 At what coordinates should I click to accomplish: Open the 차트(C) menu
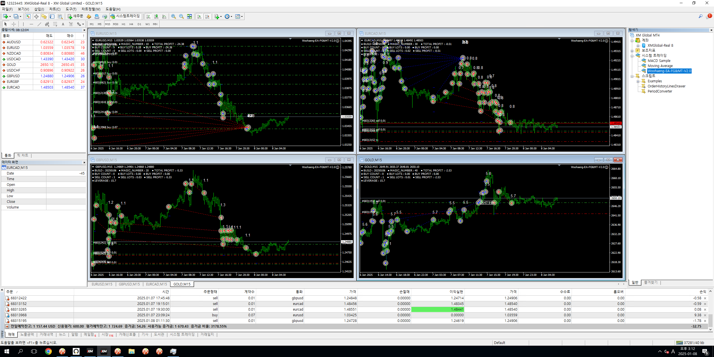55,9
